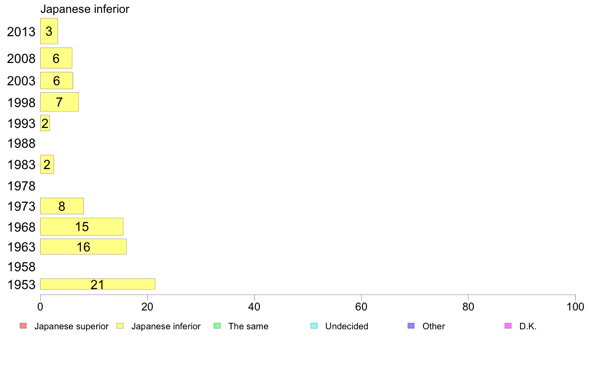589x365 pixels.
Task: Click the blue Other legend swatch
Action: pos(412,326)
